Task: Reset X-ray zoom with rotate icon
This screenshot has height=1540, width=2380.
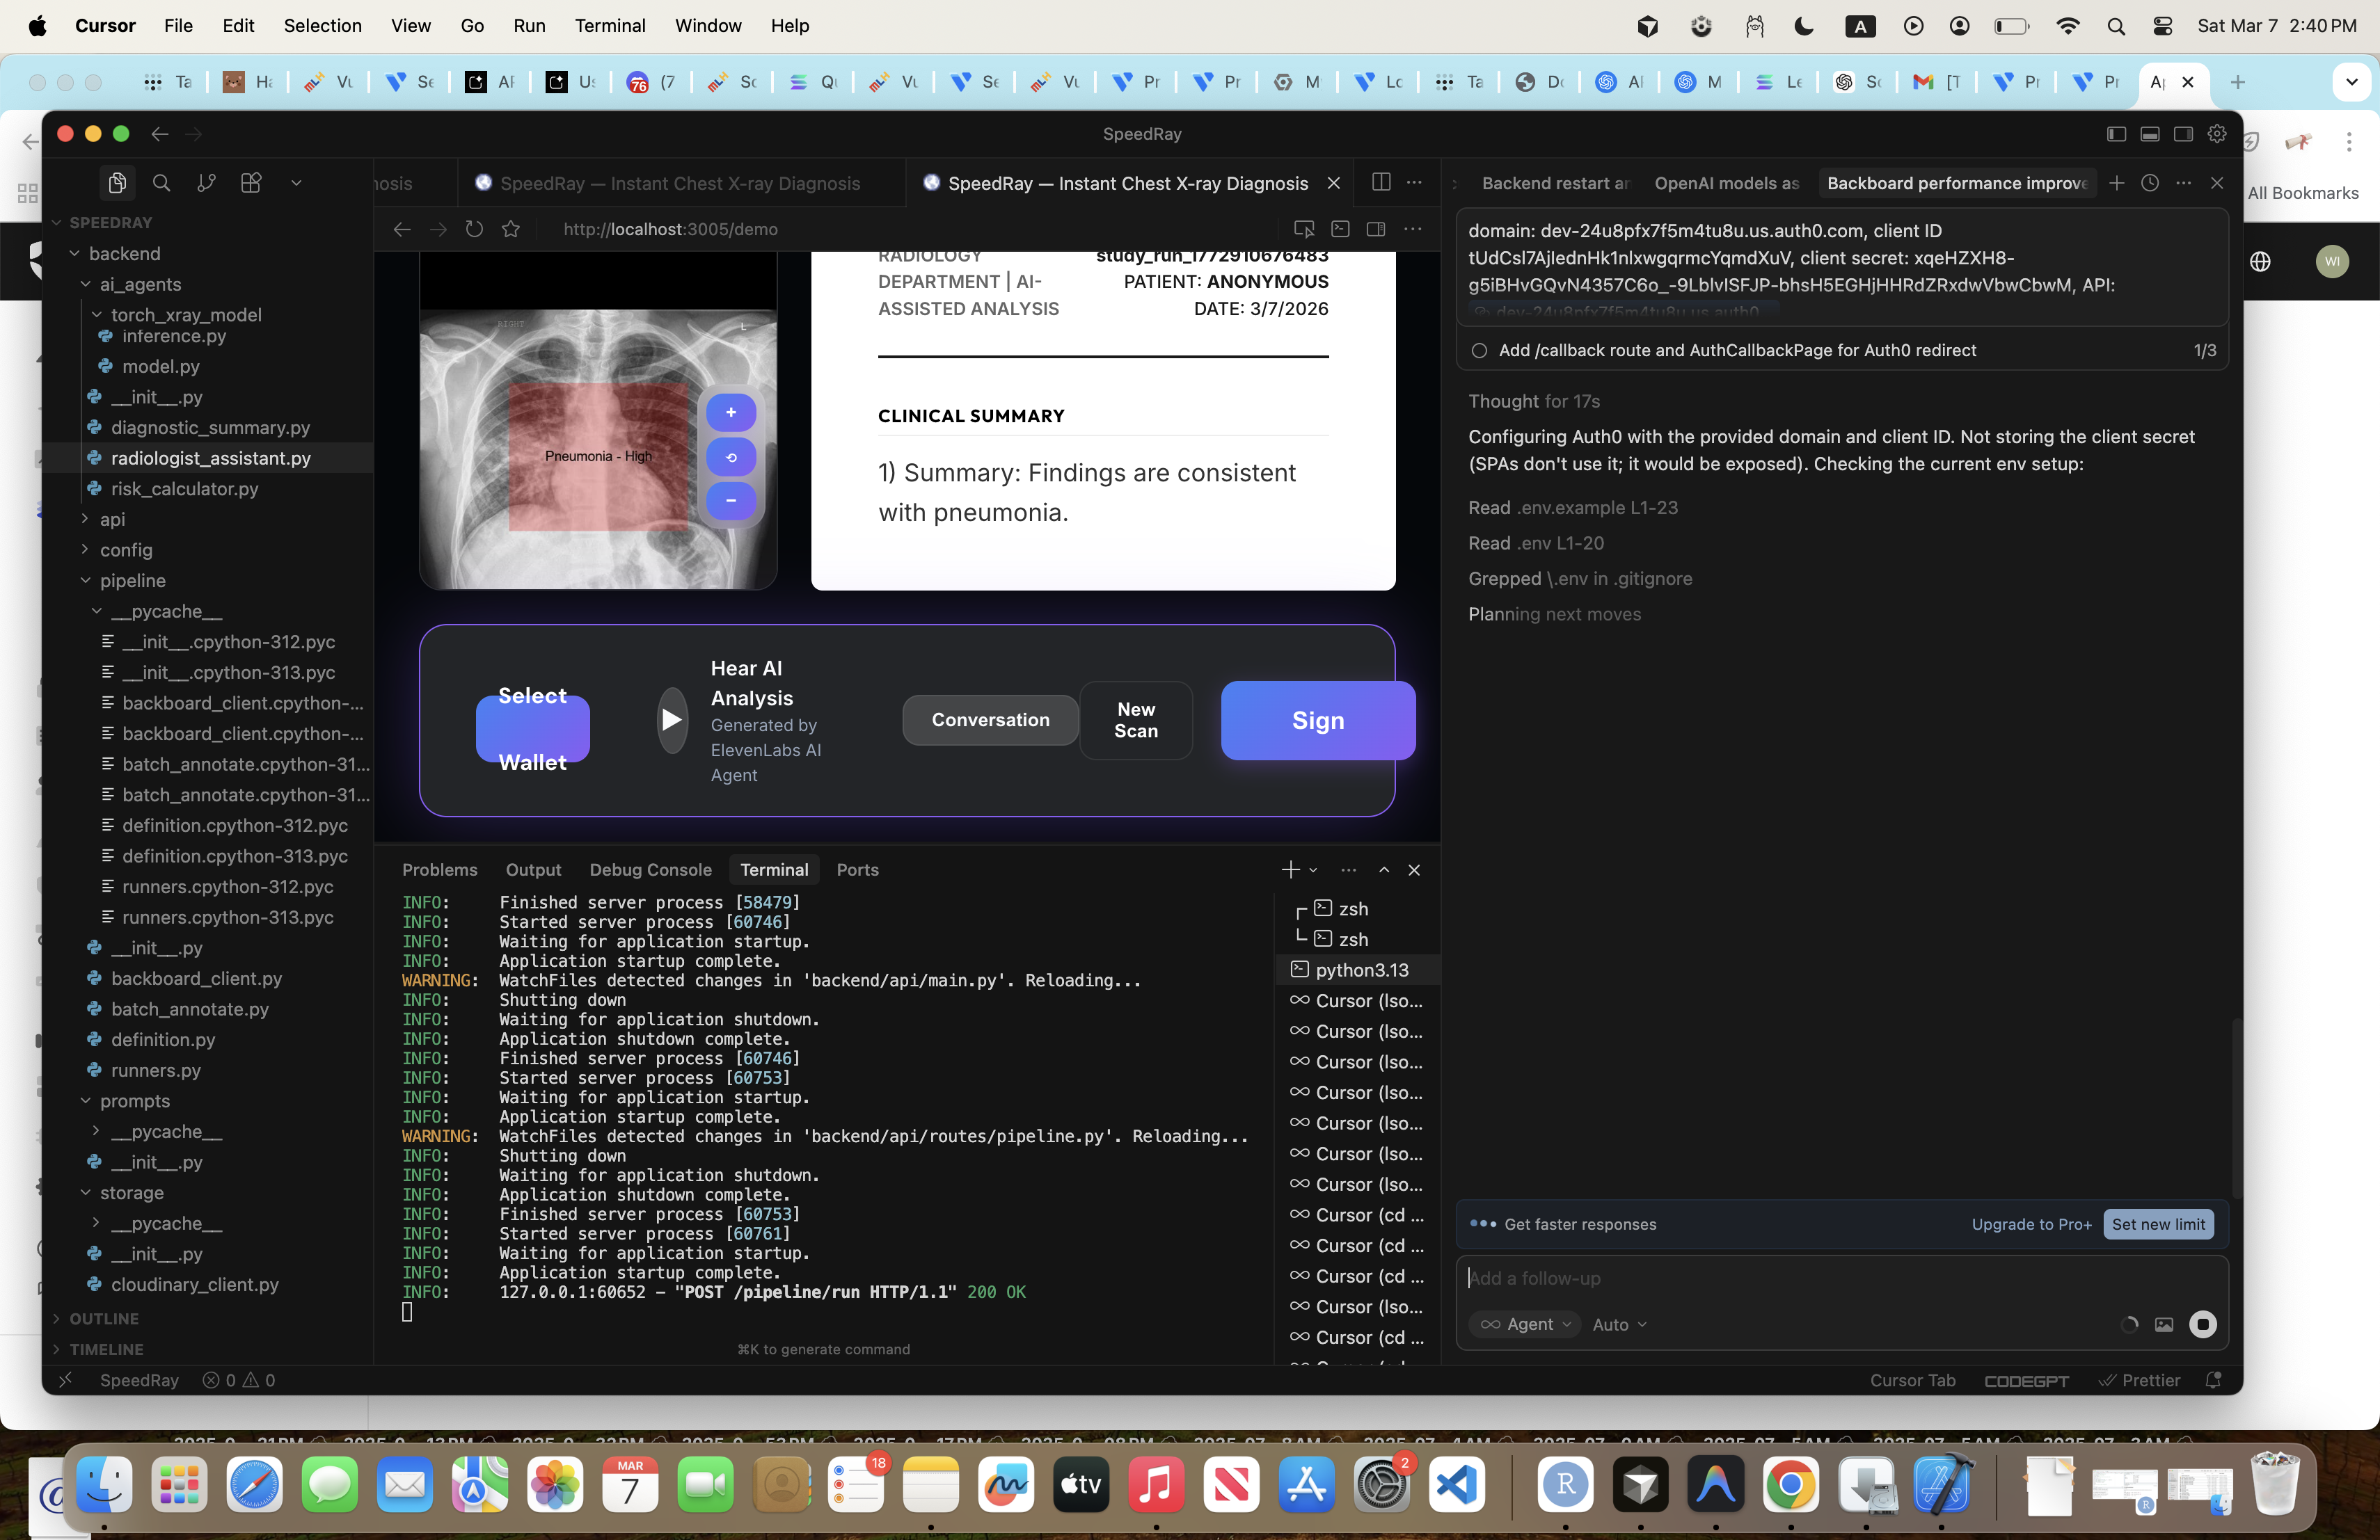Action: click(x=731, y=457)
